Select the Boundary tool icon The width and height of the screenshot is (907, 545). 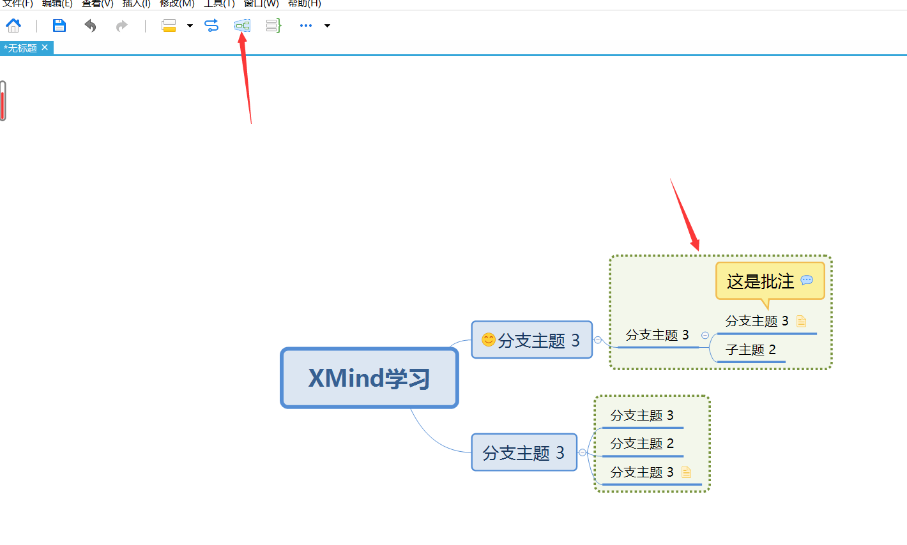point(242,26)
